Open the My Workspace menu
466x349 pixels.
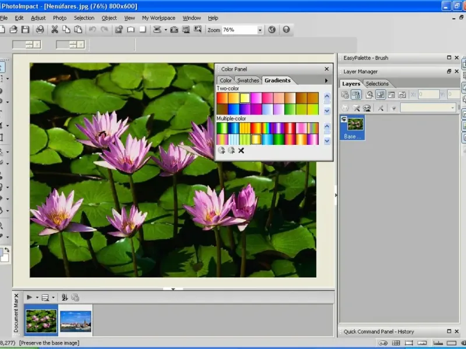159,18
